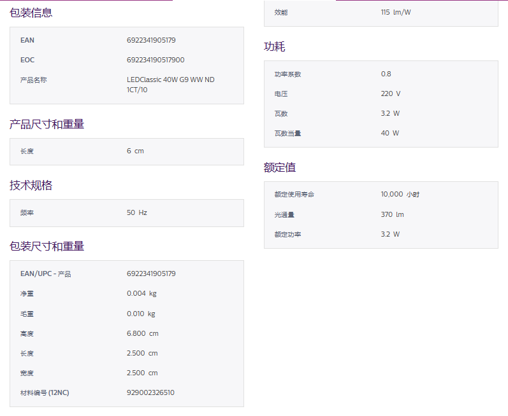Click the 6.800 cm height value
The height and width of the screenshot is (416, 508).
point(143,333)
